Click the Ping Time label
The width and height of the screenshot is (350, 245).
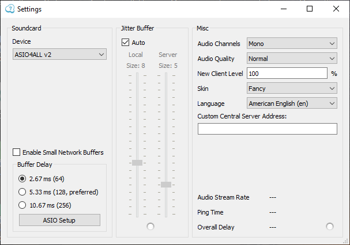210,212
